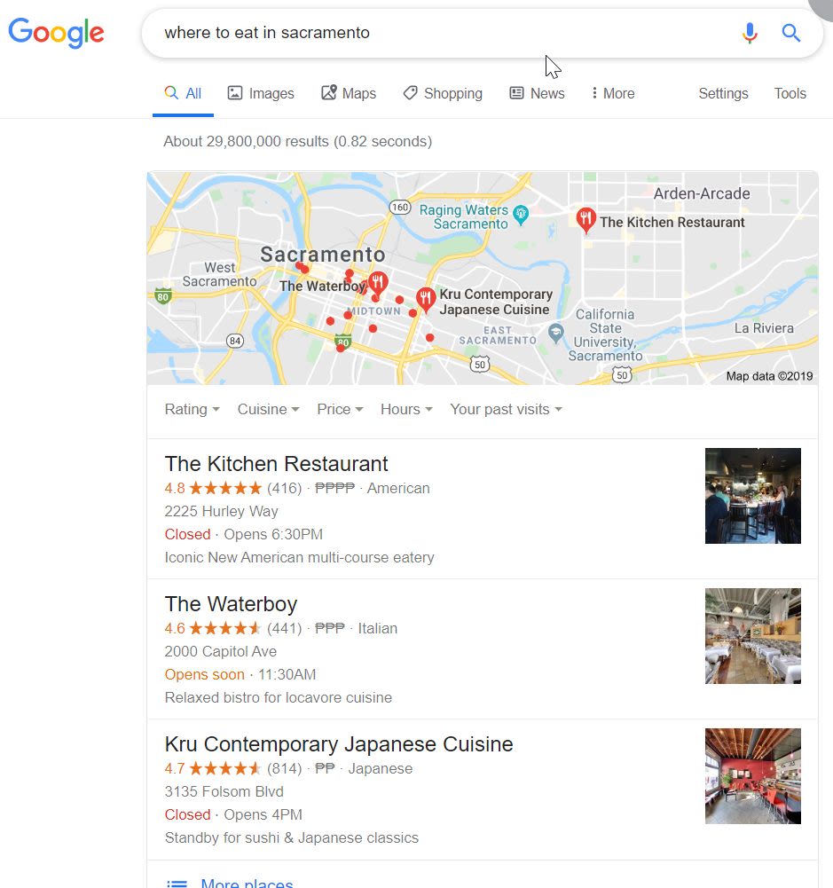833x888 pixels.
Task: Open the Cuisine filter dropdown
Action: [269, 409]
